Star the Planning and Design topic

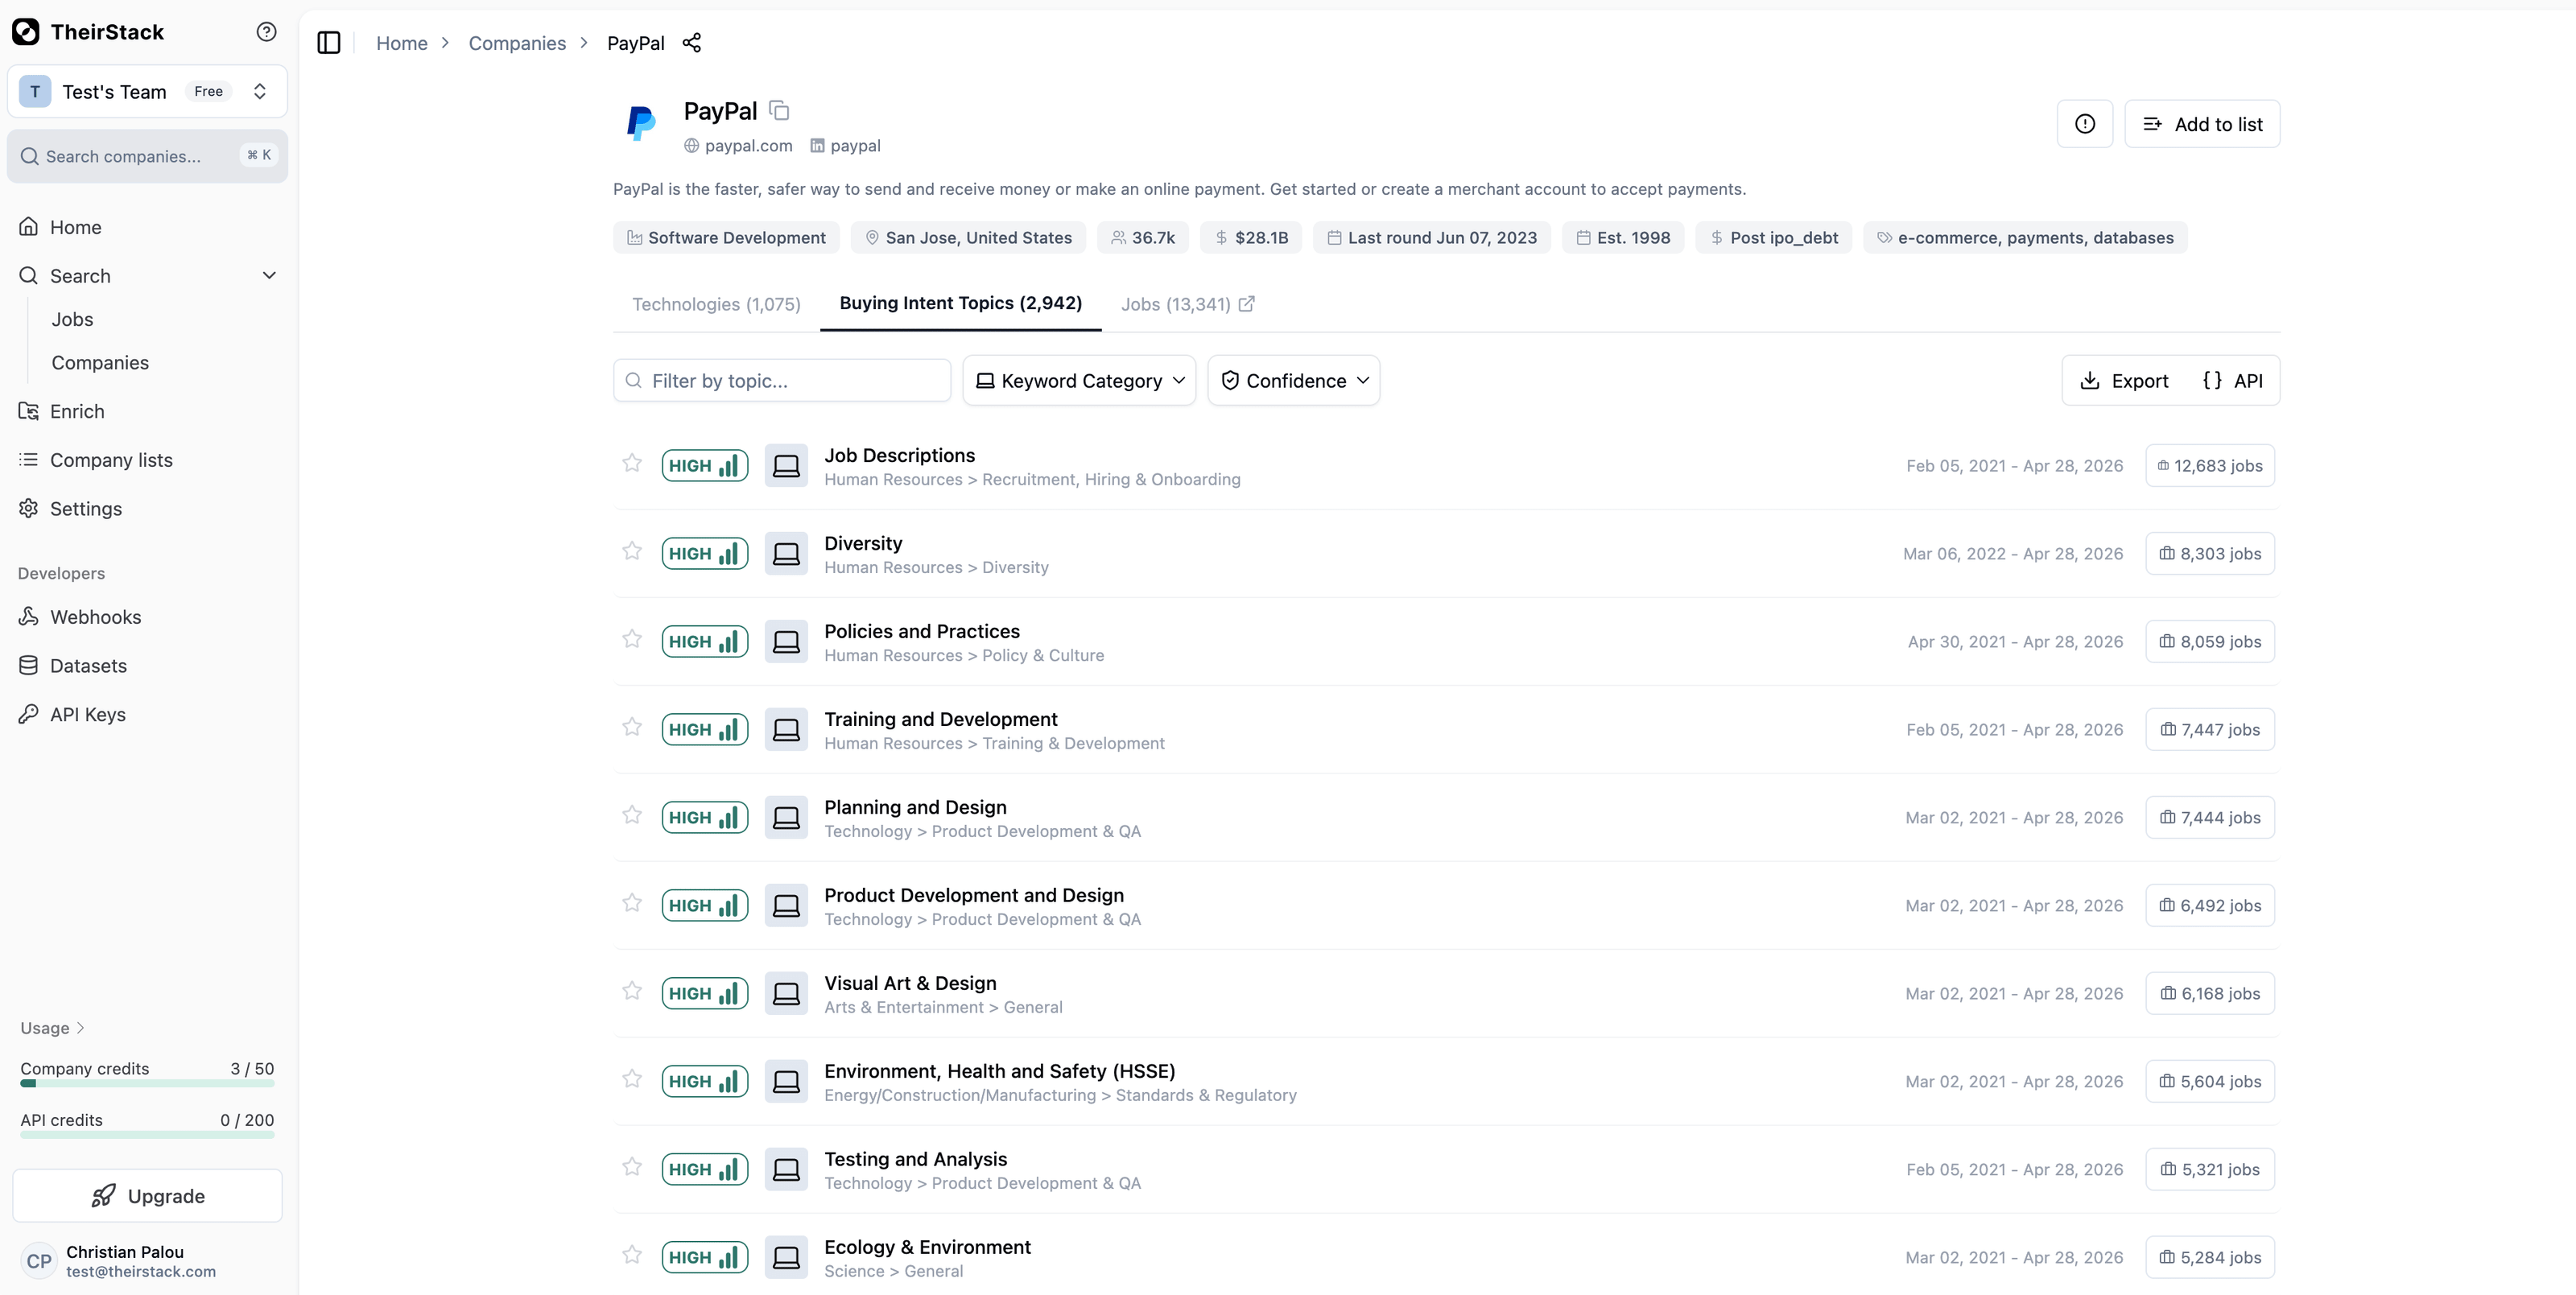(x=632, y=815)
